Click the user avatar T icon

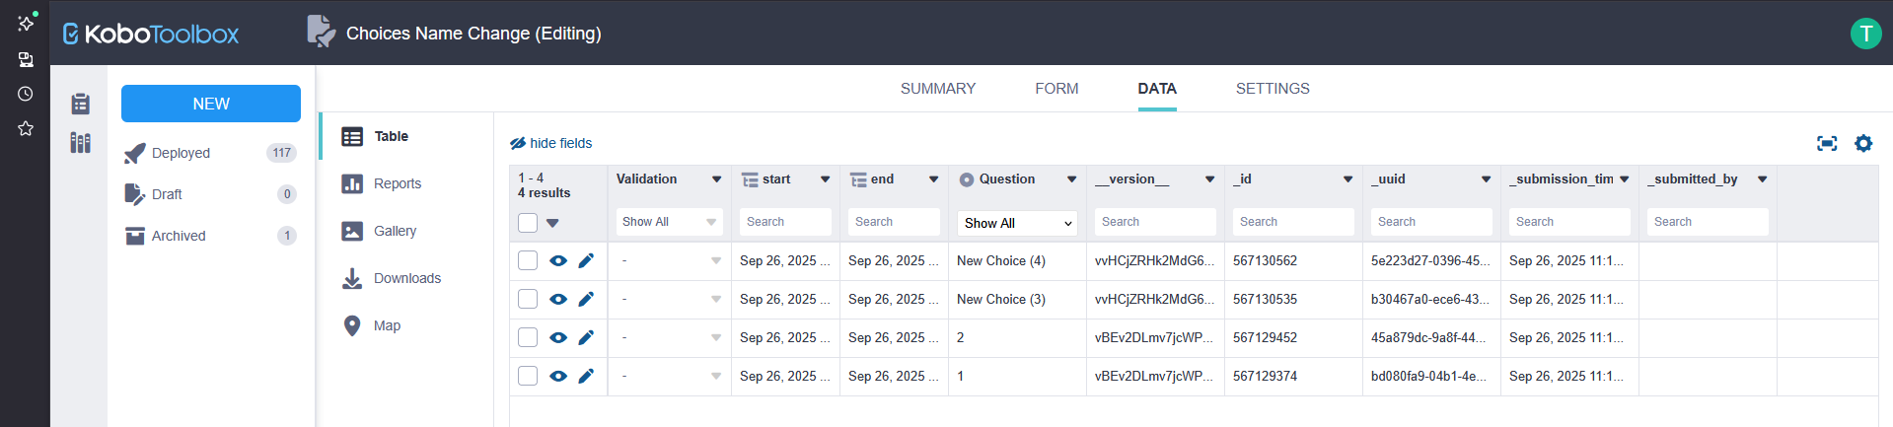1864,34
